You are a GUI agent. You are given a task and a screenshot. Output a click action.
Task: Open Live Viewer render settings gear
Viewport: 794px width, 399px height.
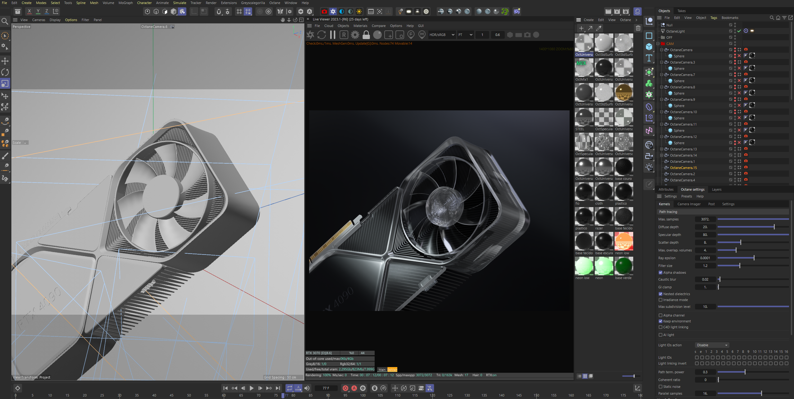click(x=355, y=35)
